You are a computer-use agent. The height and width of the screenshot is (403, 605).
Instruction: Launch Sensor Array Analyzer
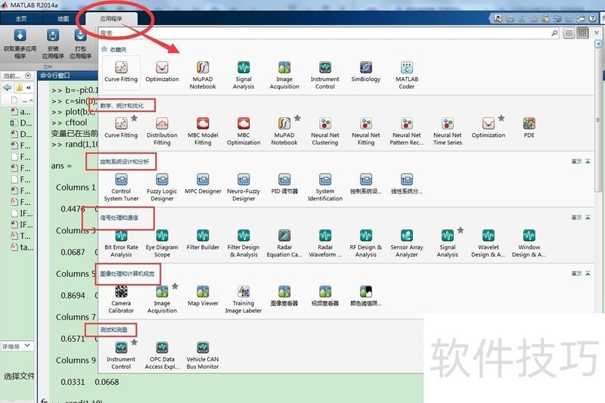click(407, 243)
